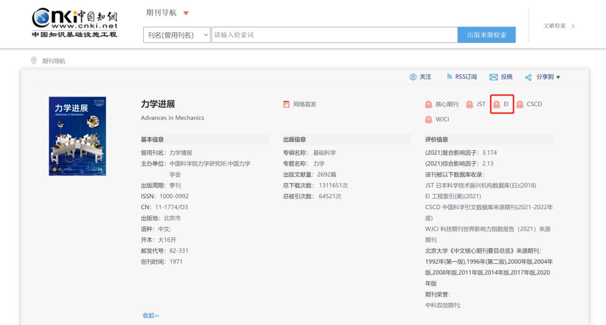The width and height of the screenshot is (606, 325).
Task: Click the 出版周期 value 季刊
Action: [175, 185]
